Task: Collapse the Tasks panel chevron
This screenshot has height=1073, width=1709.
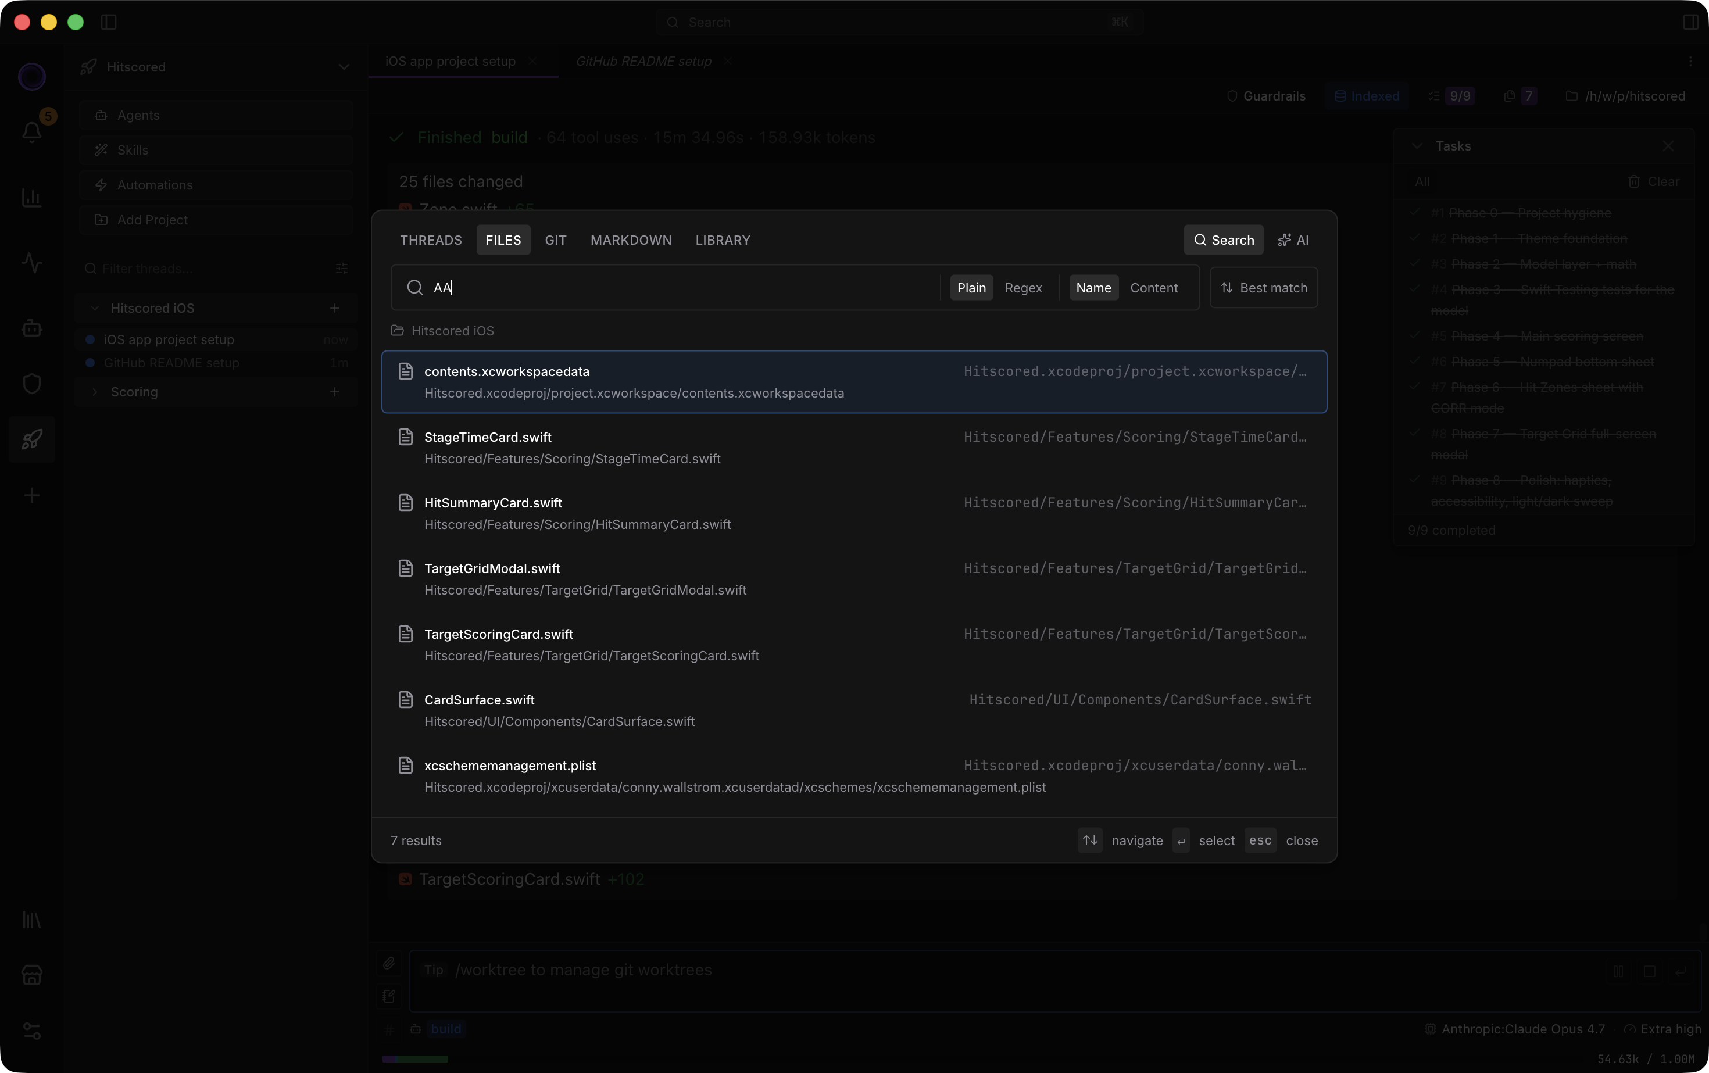Action: pos(1417,145)
